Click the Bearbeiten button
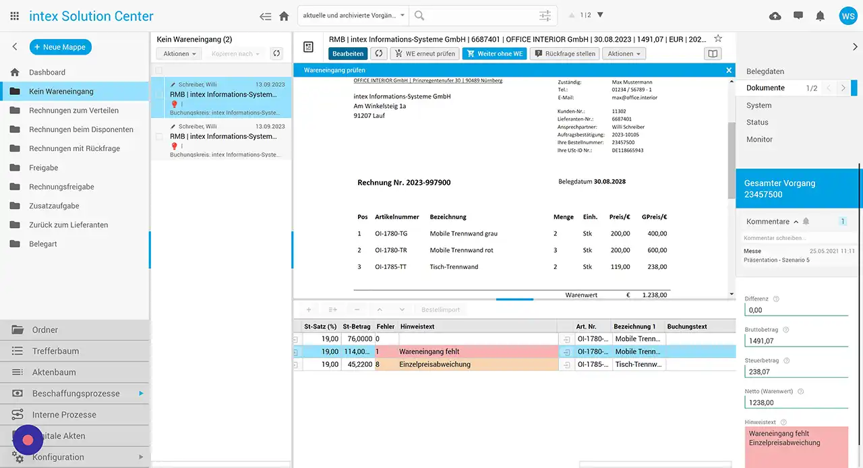The width and height of the screenshot is (863, 468). coord(348,54)
